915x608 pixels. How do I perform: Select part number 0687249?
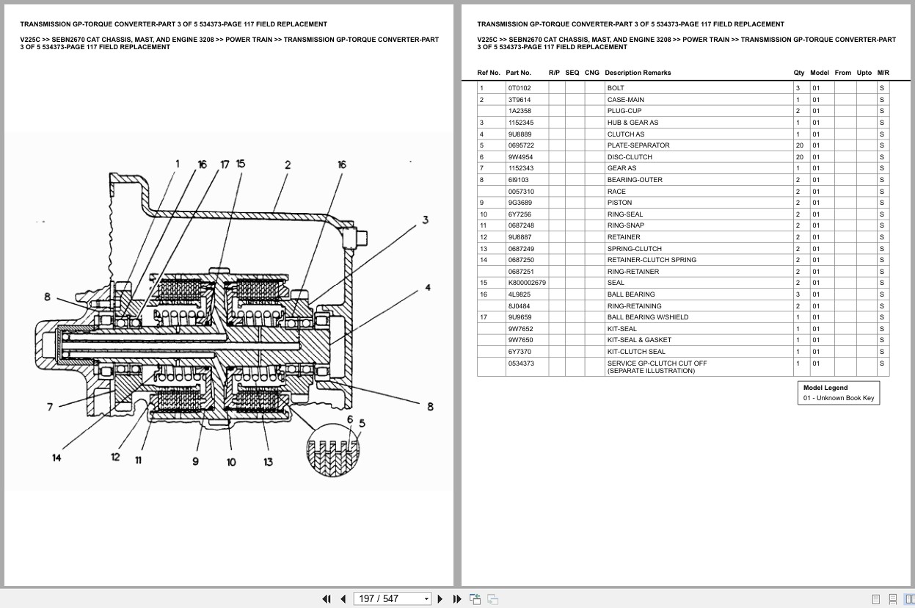tap(521, 249)
